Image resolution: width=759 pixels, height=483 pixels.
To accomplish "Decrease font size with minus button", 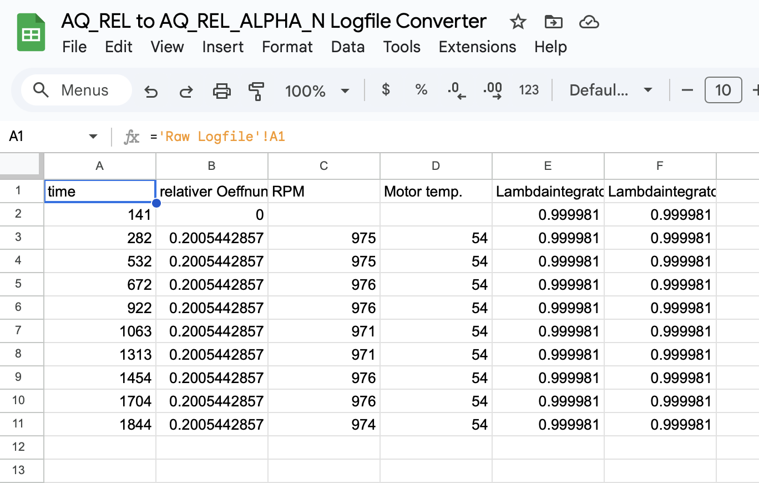I will tap(687, 90).
